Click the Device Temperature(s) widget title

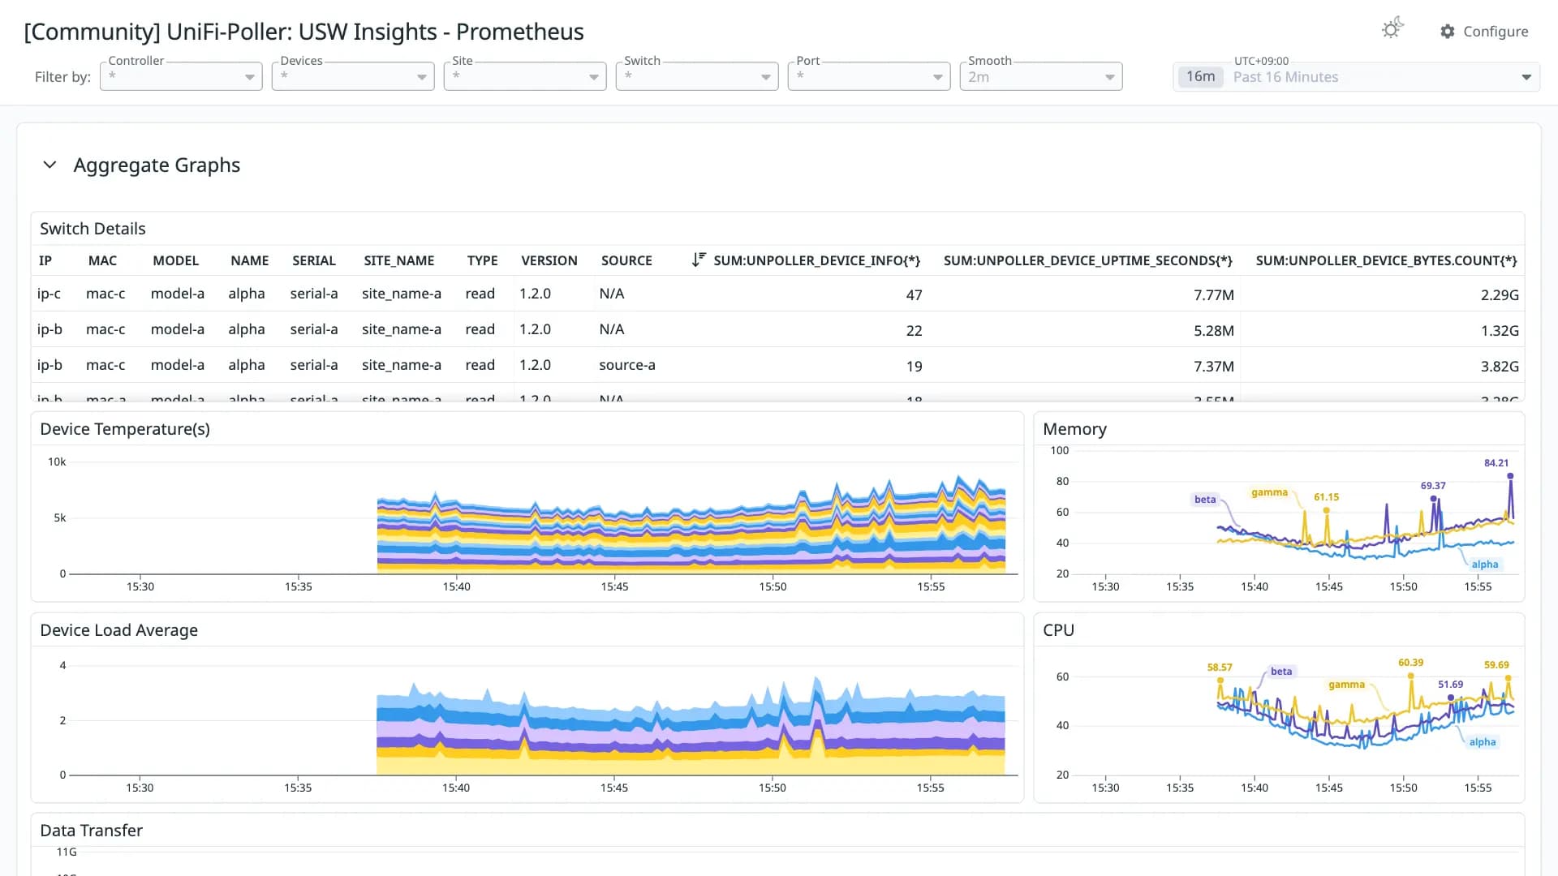click(125, 429)
